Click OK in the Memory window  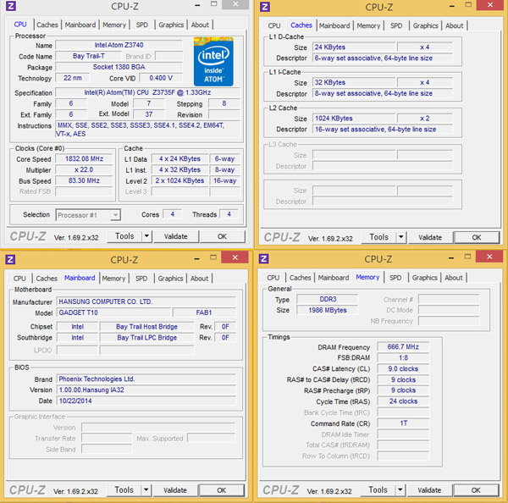tap(476, 489)
